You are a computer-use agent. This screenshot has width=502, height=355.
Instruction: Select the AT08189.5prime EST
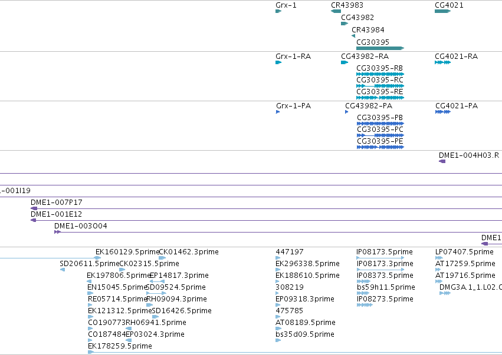click(x=278, y=329)
